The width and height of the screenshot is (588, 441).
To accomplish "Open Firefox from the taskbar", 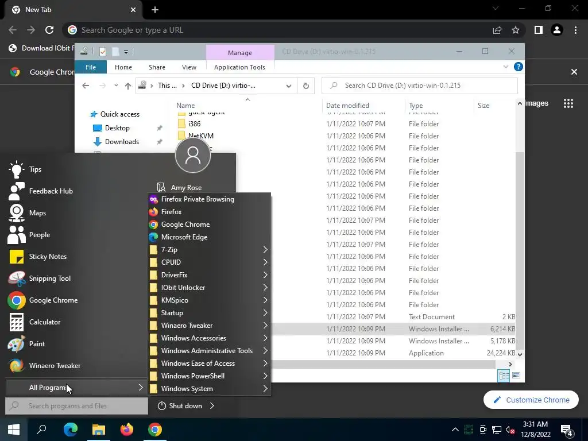I will (127, 430).
